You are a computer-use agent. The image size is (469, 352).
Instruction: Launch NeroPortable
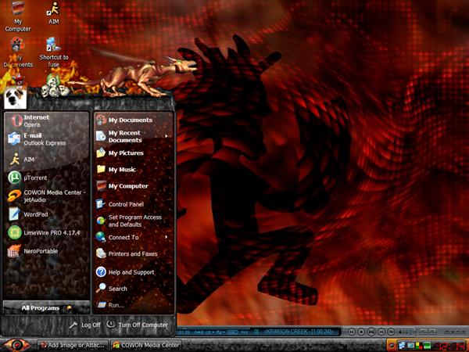click(x=46, y=251)
